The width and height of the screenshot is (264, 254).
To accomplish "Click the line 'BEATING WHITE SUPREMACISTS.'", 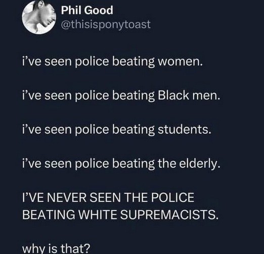I will pos(120,215).
